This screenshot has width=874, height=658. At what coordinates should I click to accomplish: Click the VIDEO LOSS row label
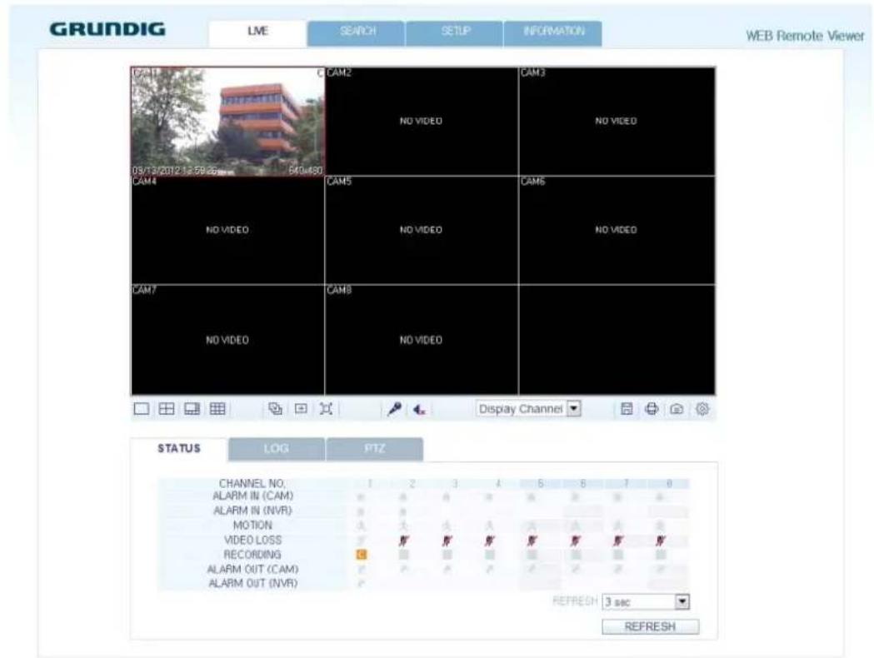click(252, 540)
